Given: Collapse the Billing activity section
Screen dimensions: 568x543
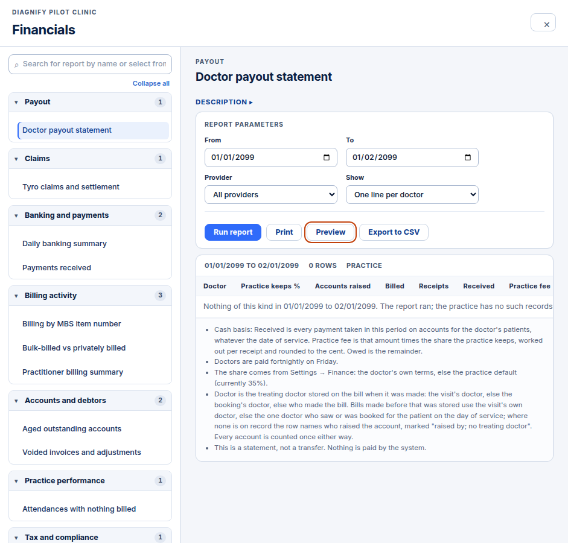Looking at the screenshot, I should [x=90, y=296].
